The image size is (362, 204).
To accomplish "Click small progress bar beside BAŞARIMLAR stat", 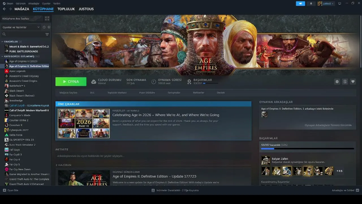I will coord(211,84).
